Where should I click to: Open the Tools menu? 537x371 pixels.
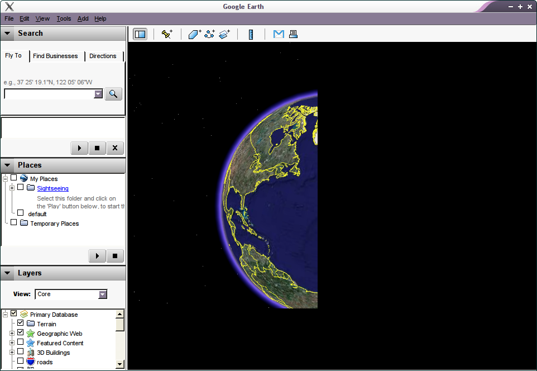[64, 18]
